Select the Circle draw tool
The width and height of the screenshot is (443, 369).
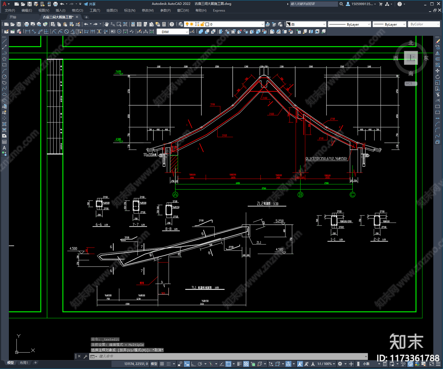pos(4,77)
